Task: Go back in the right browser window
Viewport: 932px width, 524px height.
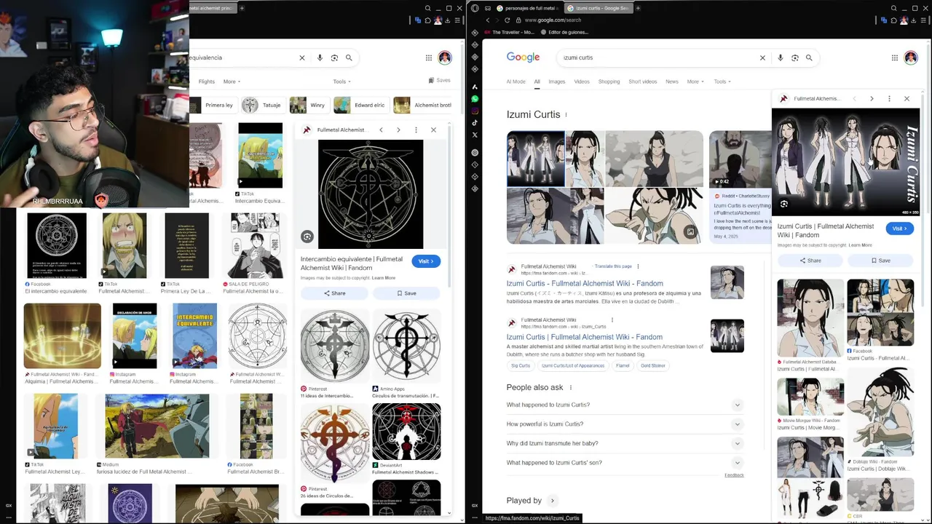Action: point(487,20)
